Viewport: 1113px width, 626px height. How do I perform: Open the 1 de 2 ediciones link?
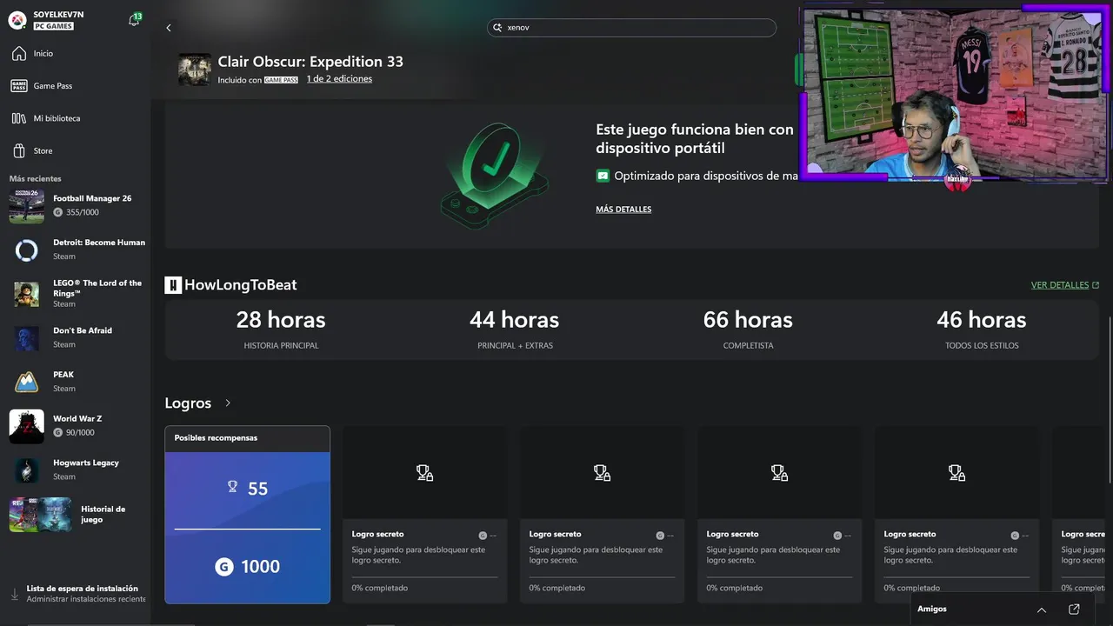coord(339,79)
